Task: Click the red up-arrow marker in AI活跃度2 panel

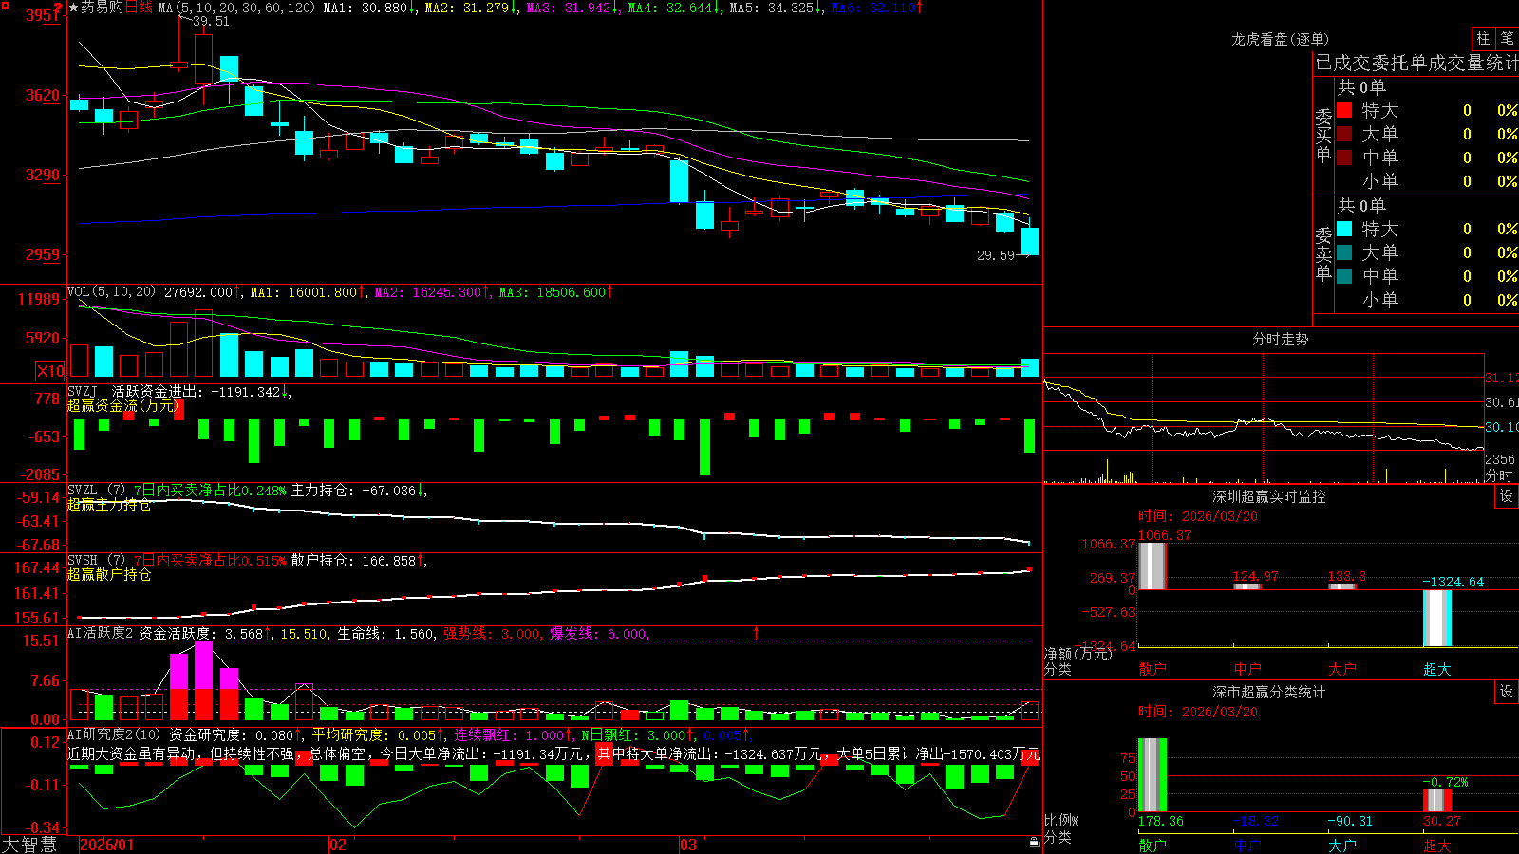Action: (x=756, y=632)
